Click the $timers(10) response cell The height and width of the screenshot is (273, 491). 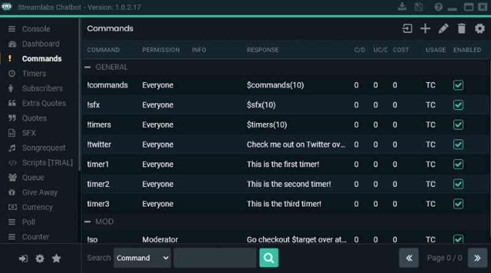click(267, 125)
